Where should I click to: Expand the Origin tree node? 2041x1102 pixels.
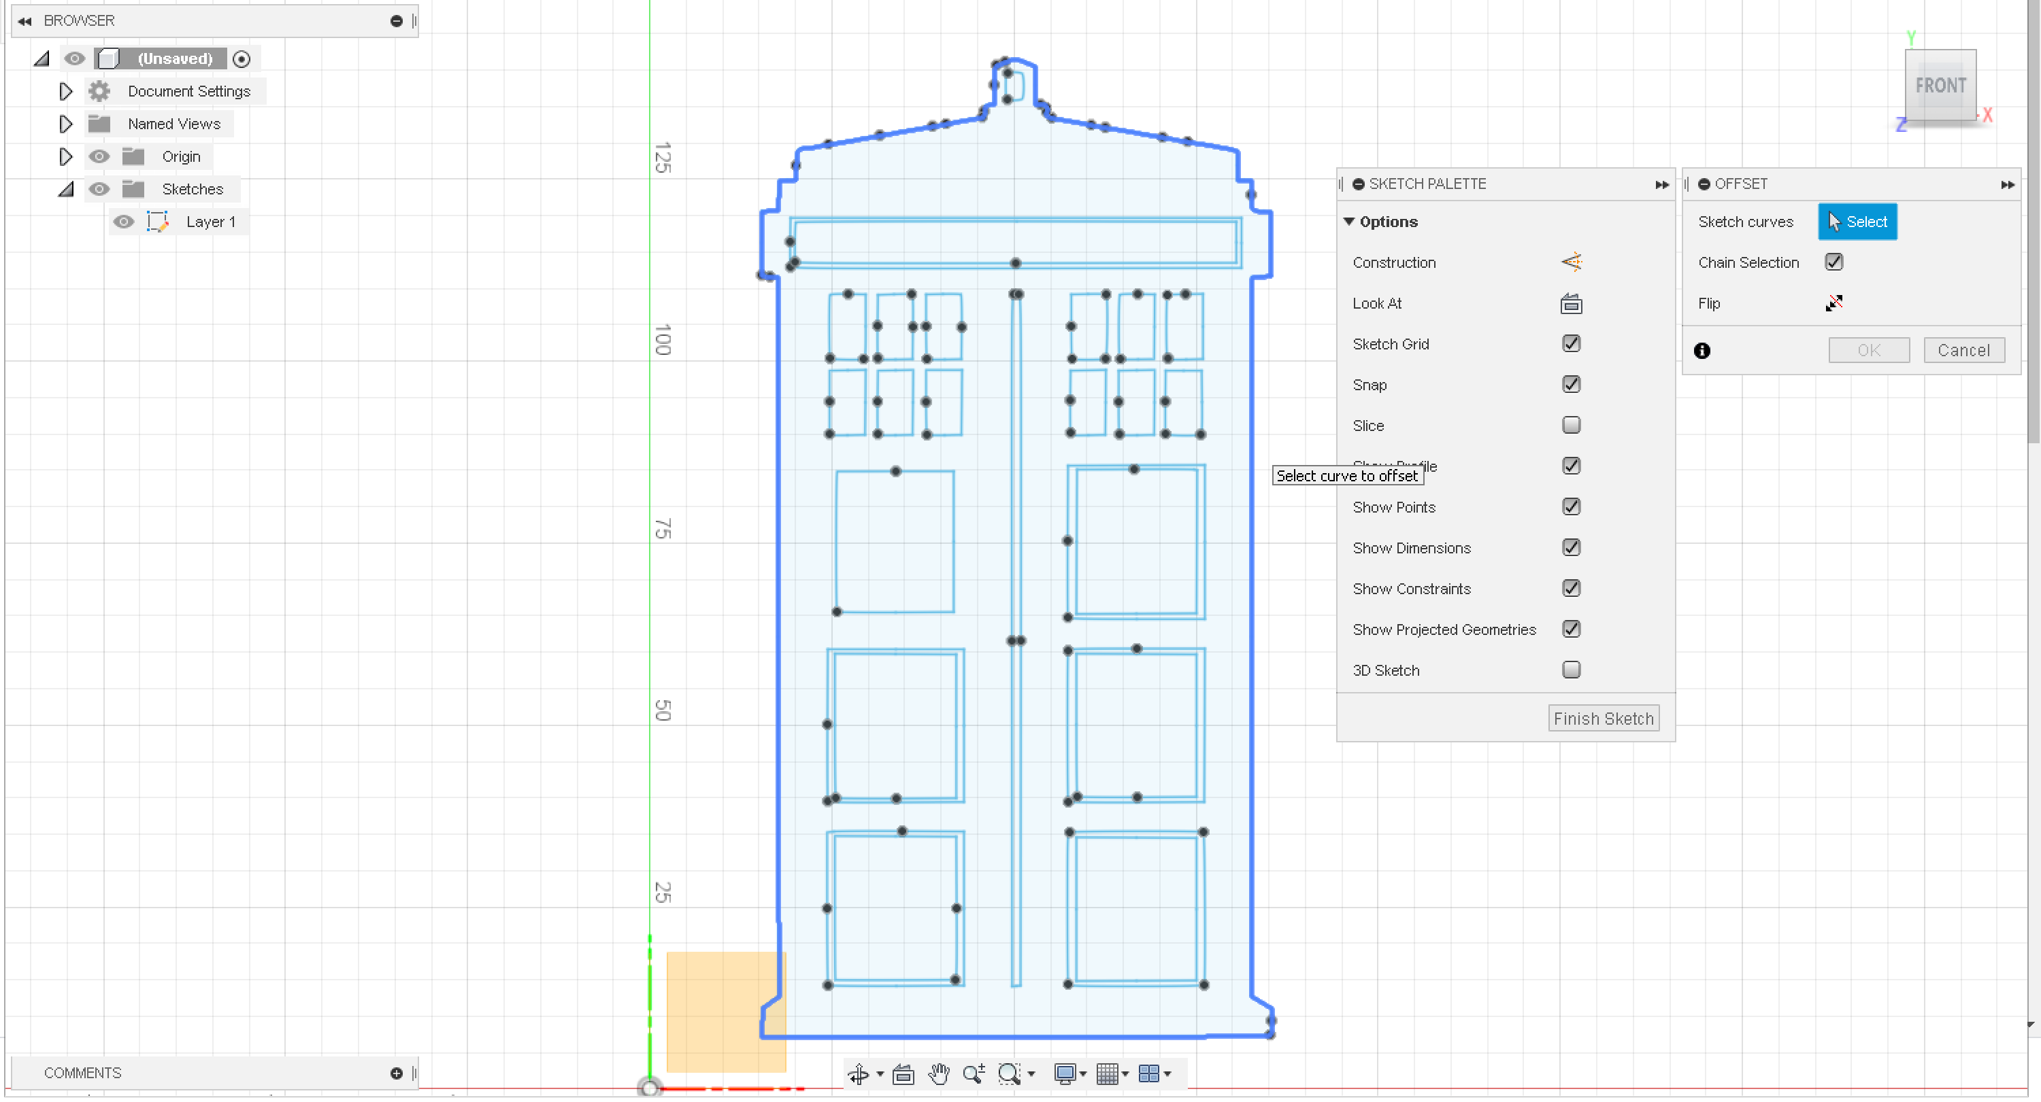(66, 156)
